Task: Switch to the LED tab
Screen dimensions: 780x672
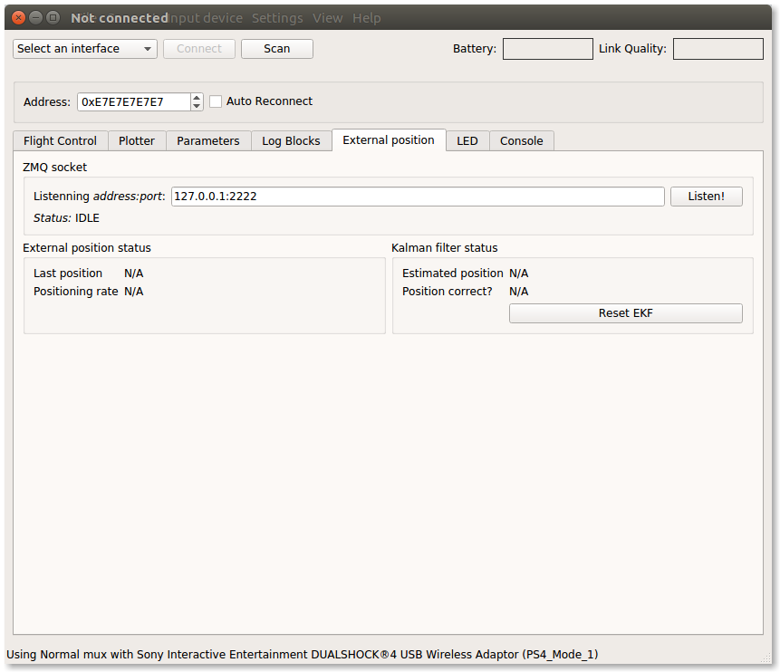Action: pos(467,140)
